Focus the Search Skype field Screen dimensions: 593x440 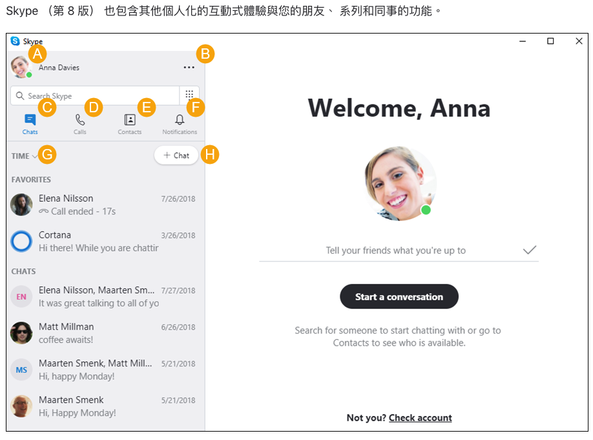coord(95,96)
